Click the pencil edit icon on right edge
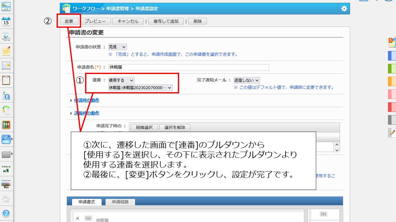Viewport: 396px width, 222px height. coord(392,133)
